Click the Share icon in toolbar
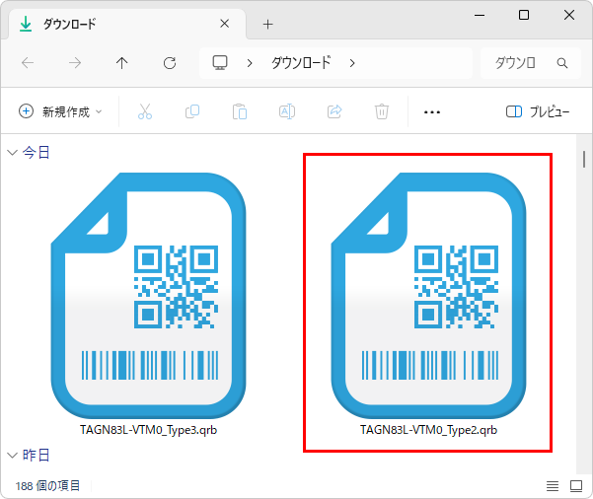Viewport: 593px width, 499px height. pos(334,111)
